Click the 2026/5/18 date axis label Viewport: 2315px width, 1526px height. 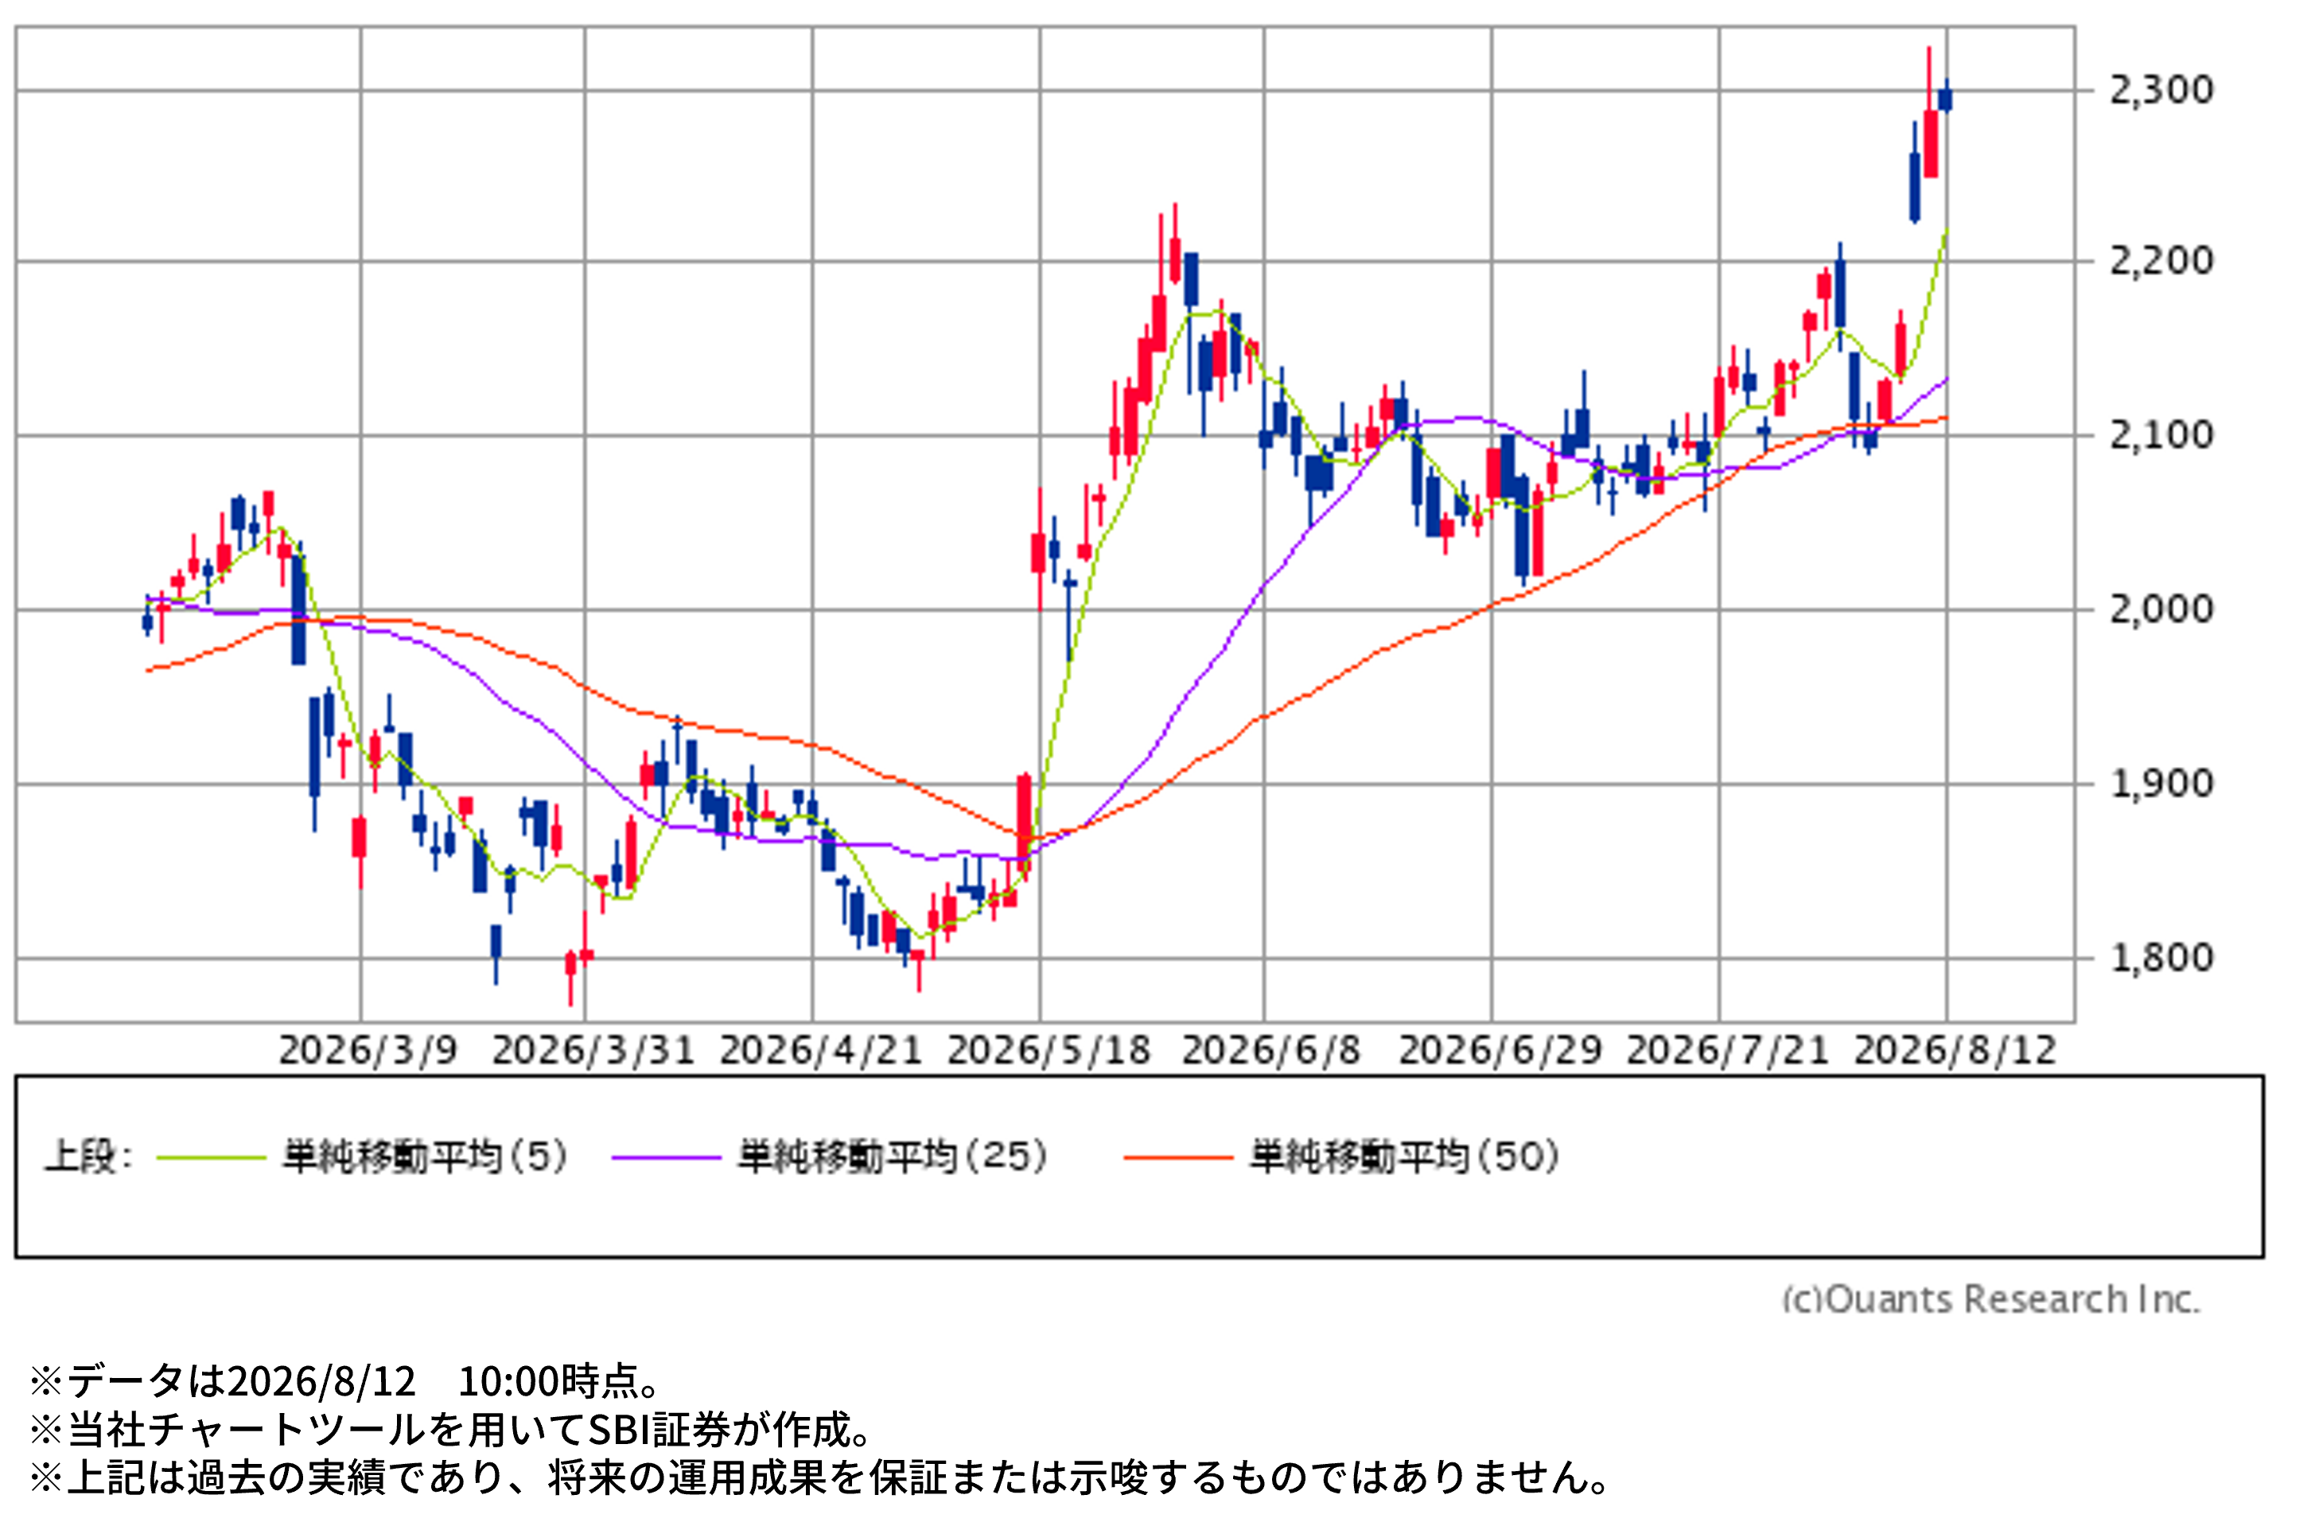(1048, 1051)
